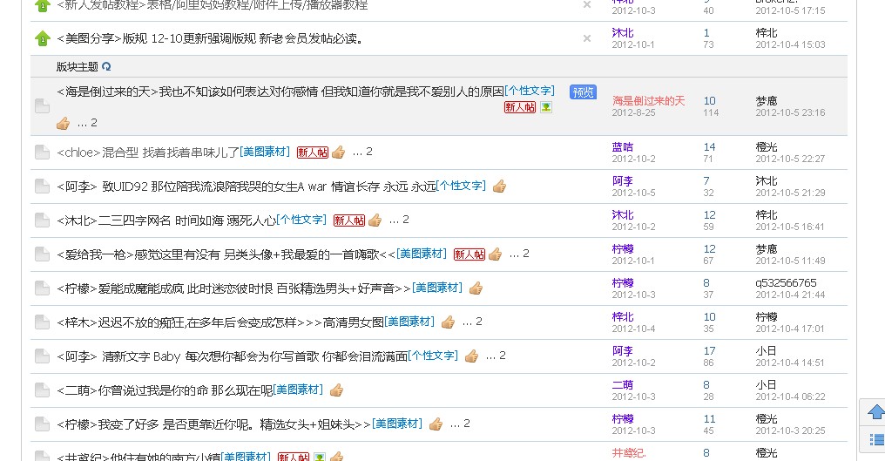Click the scroll-to-top arrow button
This screenshot has width=885, height=461.
pyautogui.click(x=875, y=412)
